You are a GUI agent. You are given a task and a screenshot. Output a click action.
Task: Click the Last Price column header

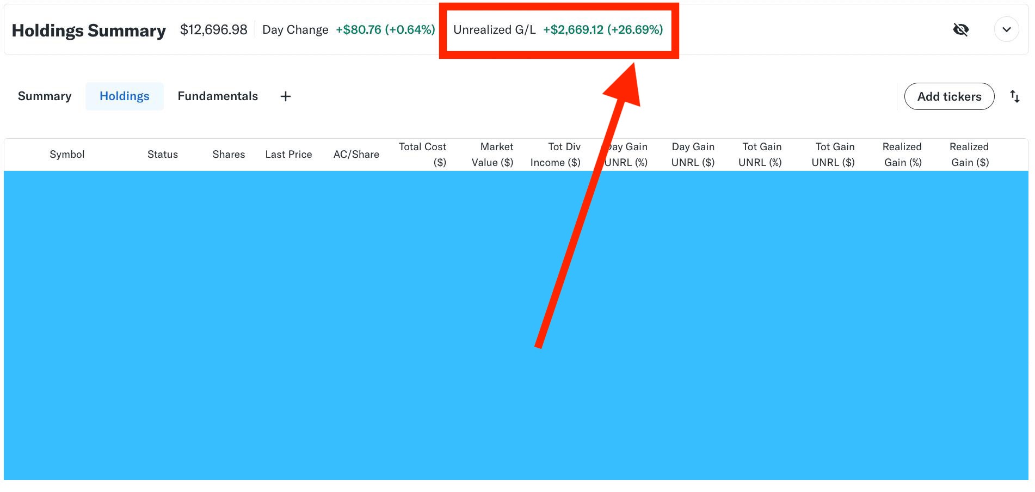[288, 155]
